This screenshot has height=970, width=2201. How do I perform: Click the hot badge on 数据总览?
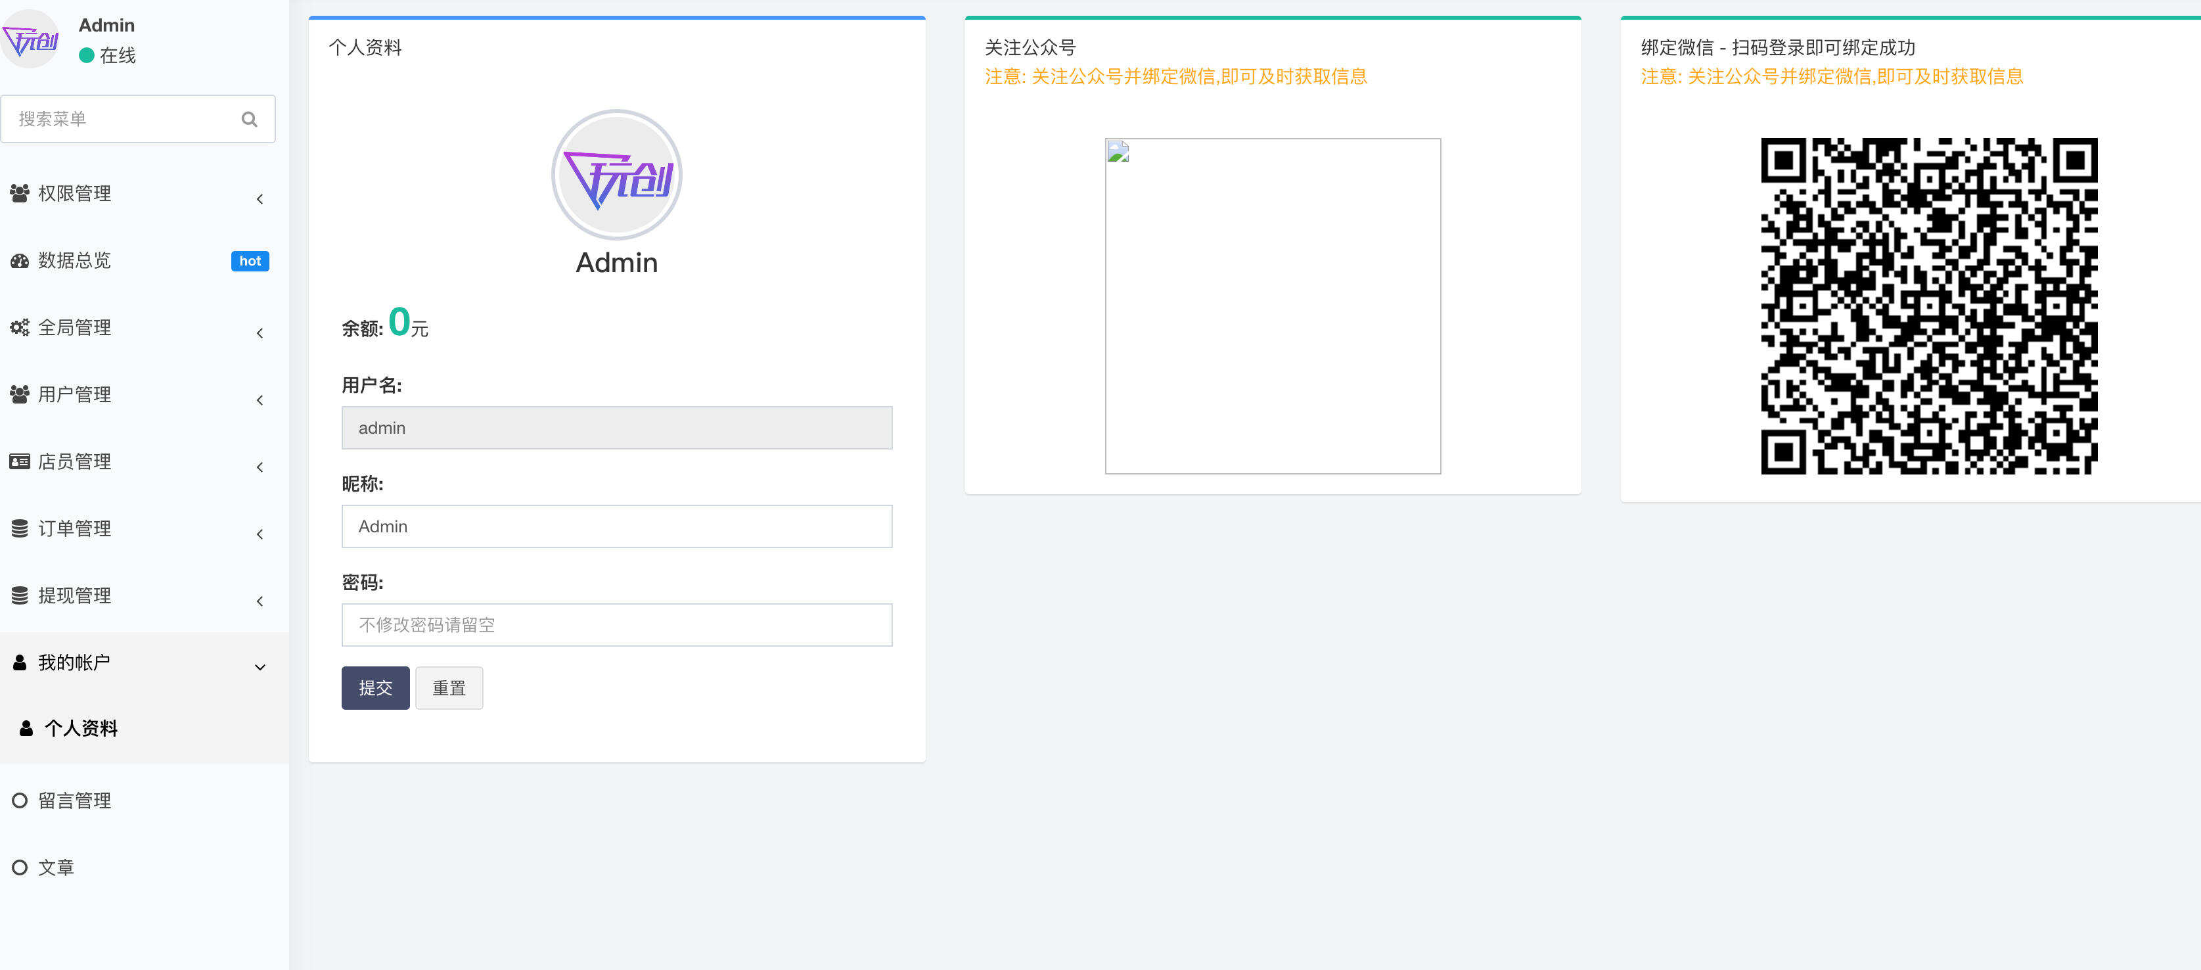click(x=250, y=261)
